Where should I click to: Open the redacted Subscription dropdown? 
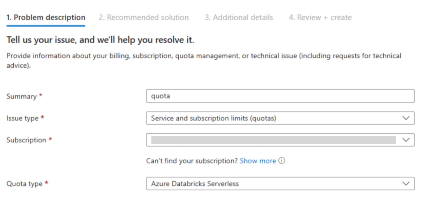point(273,140)
